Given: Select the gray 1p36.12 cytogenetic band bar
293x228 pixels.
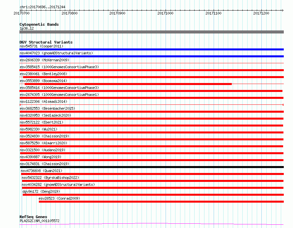Looking at the screenshot, I should (151, 32).
